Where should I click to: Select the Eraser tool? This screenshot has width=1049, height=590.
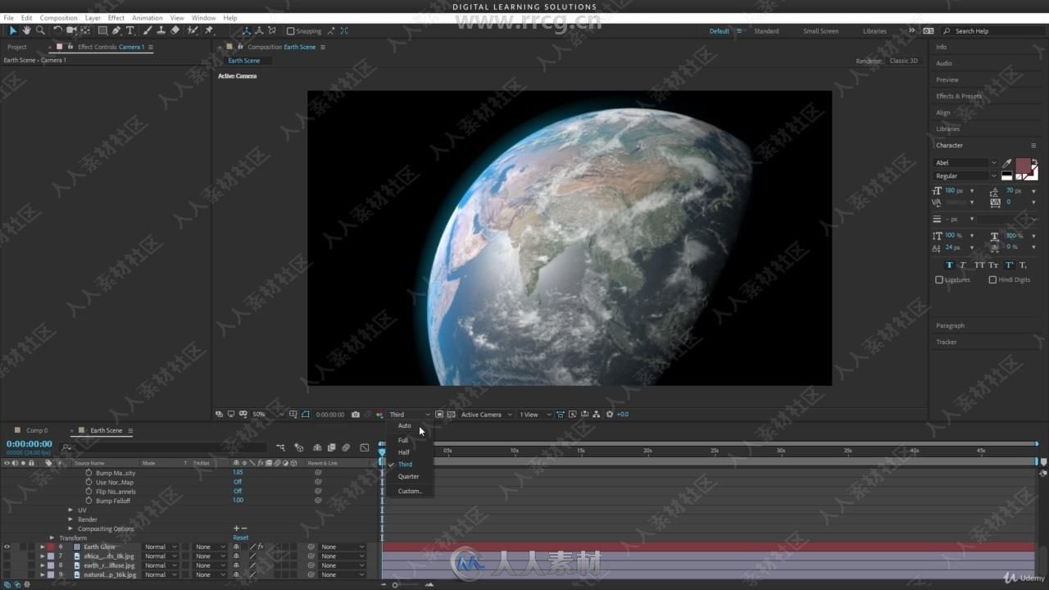[175, 30]
